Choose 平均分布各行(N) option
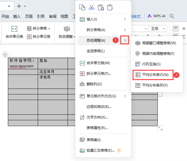The height and width of the screenshot is (161, 187). click(x=153, y=75)
